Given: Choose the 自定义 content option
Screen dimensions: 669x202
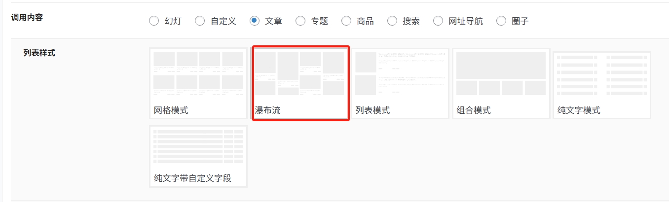Looking at the screenshot, I should pos(200,21).
